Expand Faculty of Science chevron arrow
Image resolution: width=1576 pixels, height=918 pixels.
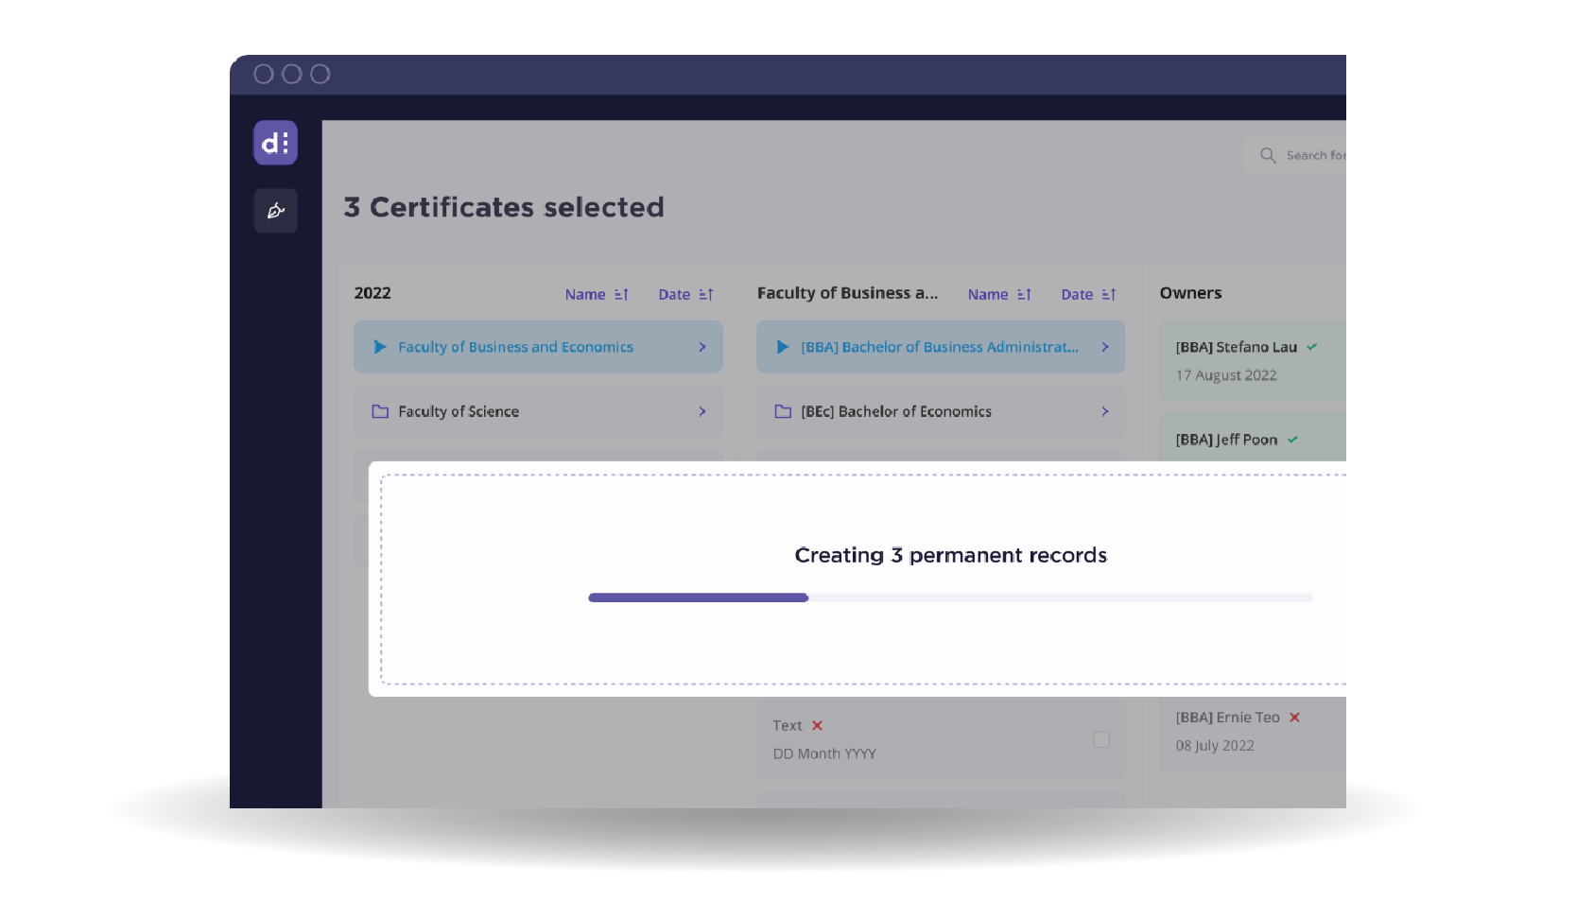(x=702, y=411)
